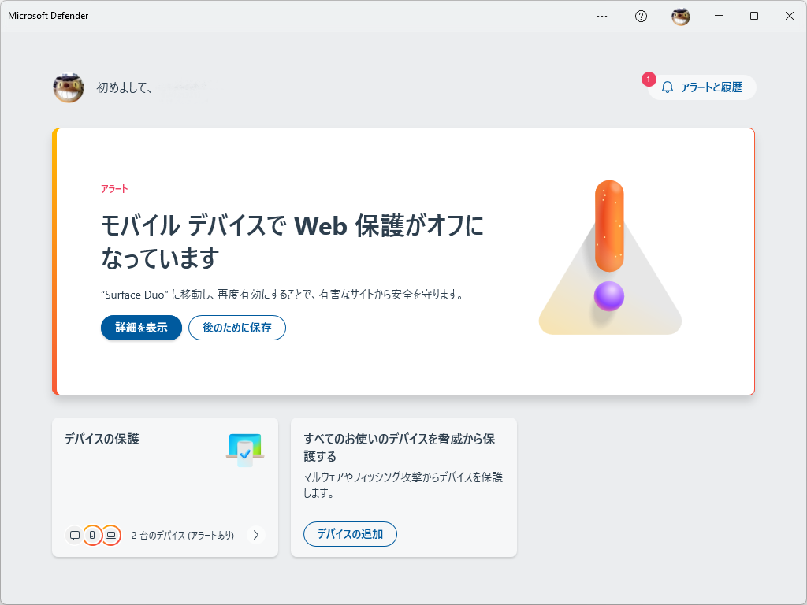Click the account avatar in the title bar
This screenshot has height=605, width=807.
[x=679, y=16]
